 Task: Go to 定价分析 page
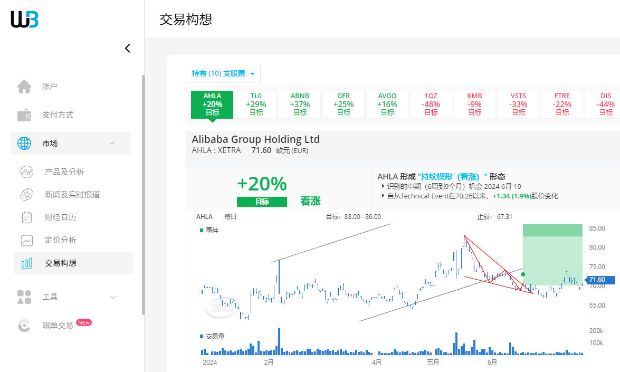click(x=61, y=240)
